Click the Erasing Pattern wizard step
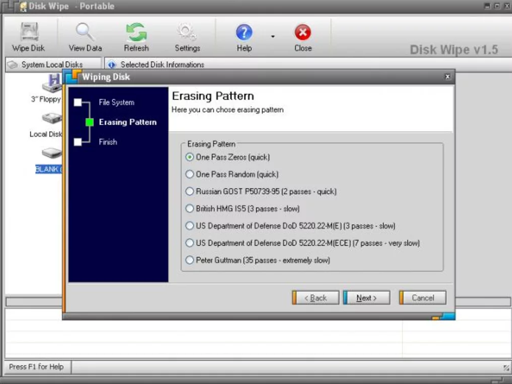 [128, 122]
